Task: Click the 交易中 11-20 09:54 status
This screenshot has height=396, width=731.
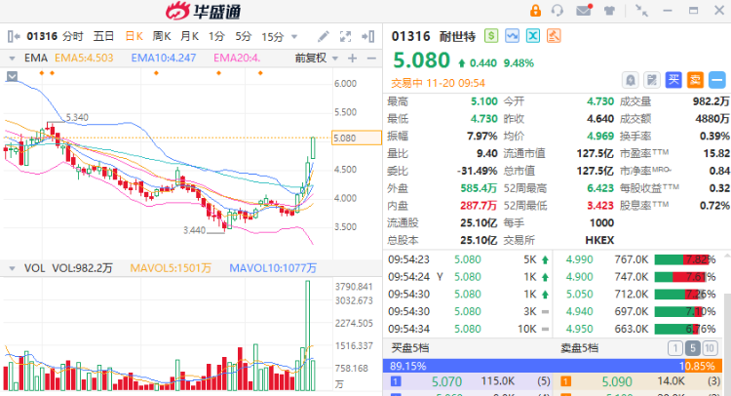Action: pyautogui.click(x=438, y=83)
